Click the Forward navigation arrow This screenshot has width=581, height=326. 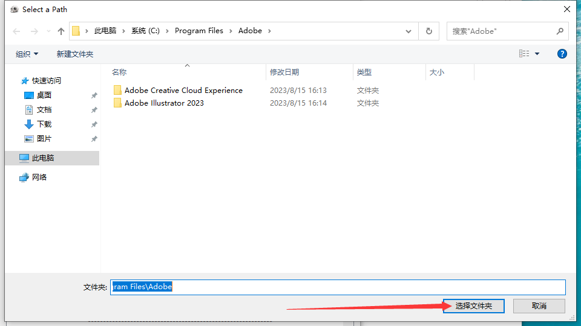(x=34, y=31)
